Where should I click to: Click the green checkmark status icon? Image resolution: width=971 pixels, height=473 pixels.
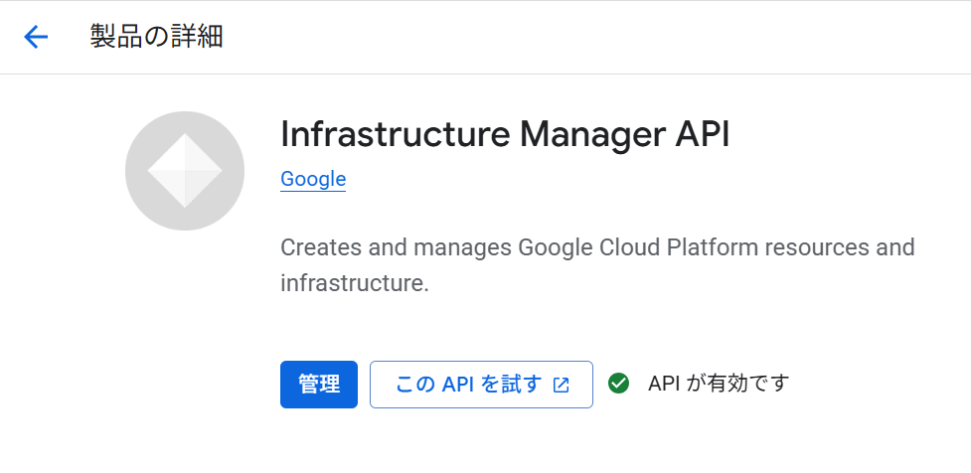[x=618, y=384]
